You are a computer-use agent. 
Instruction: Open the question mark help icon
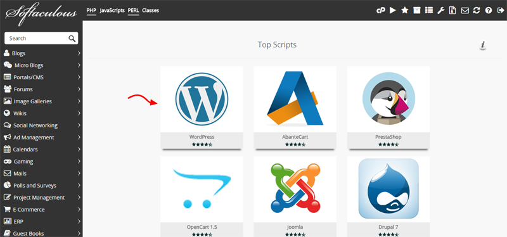coord(489,10)
